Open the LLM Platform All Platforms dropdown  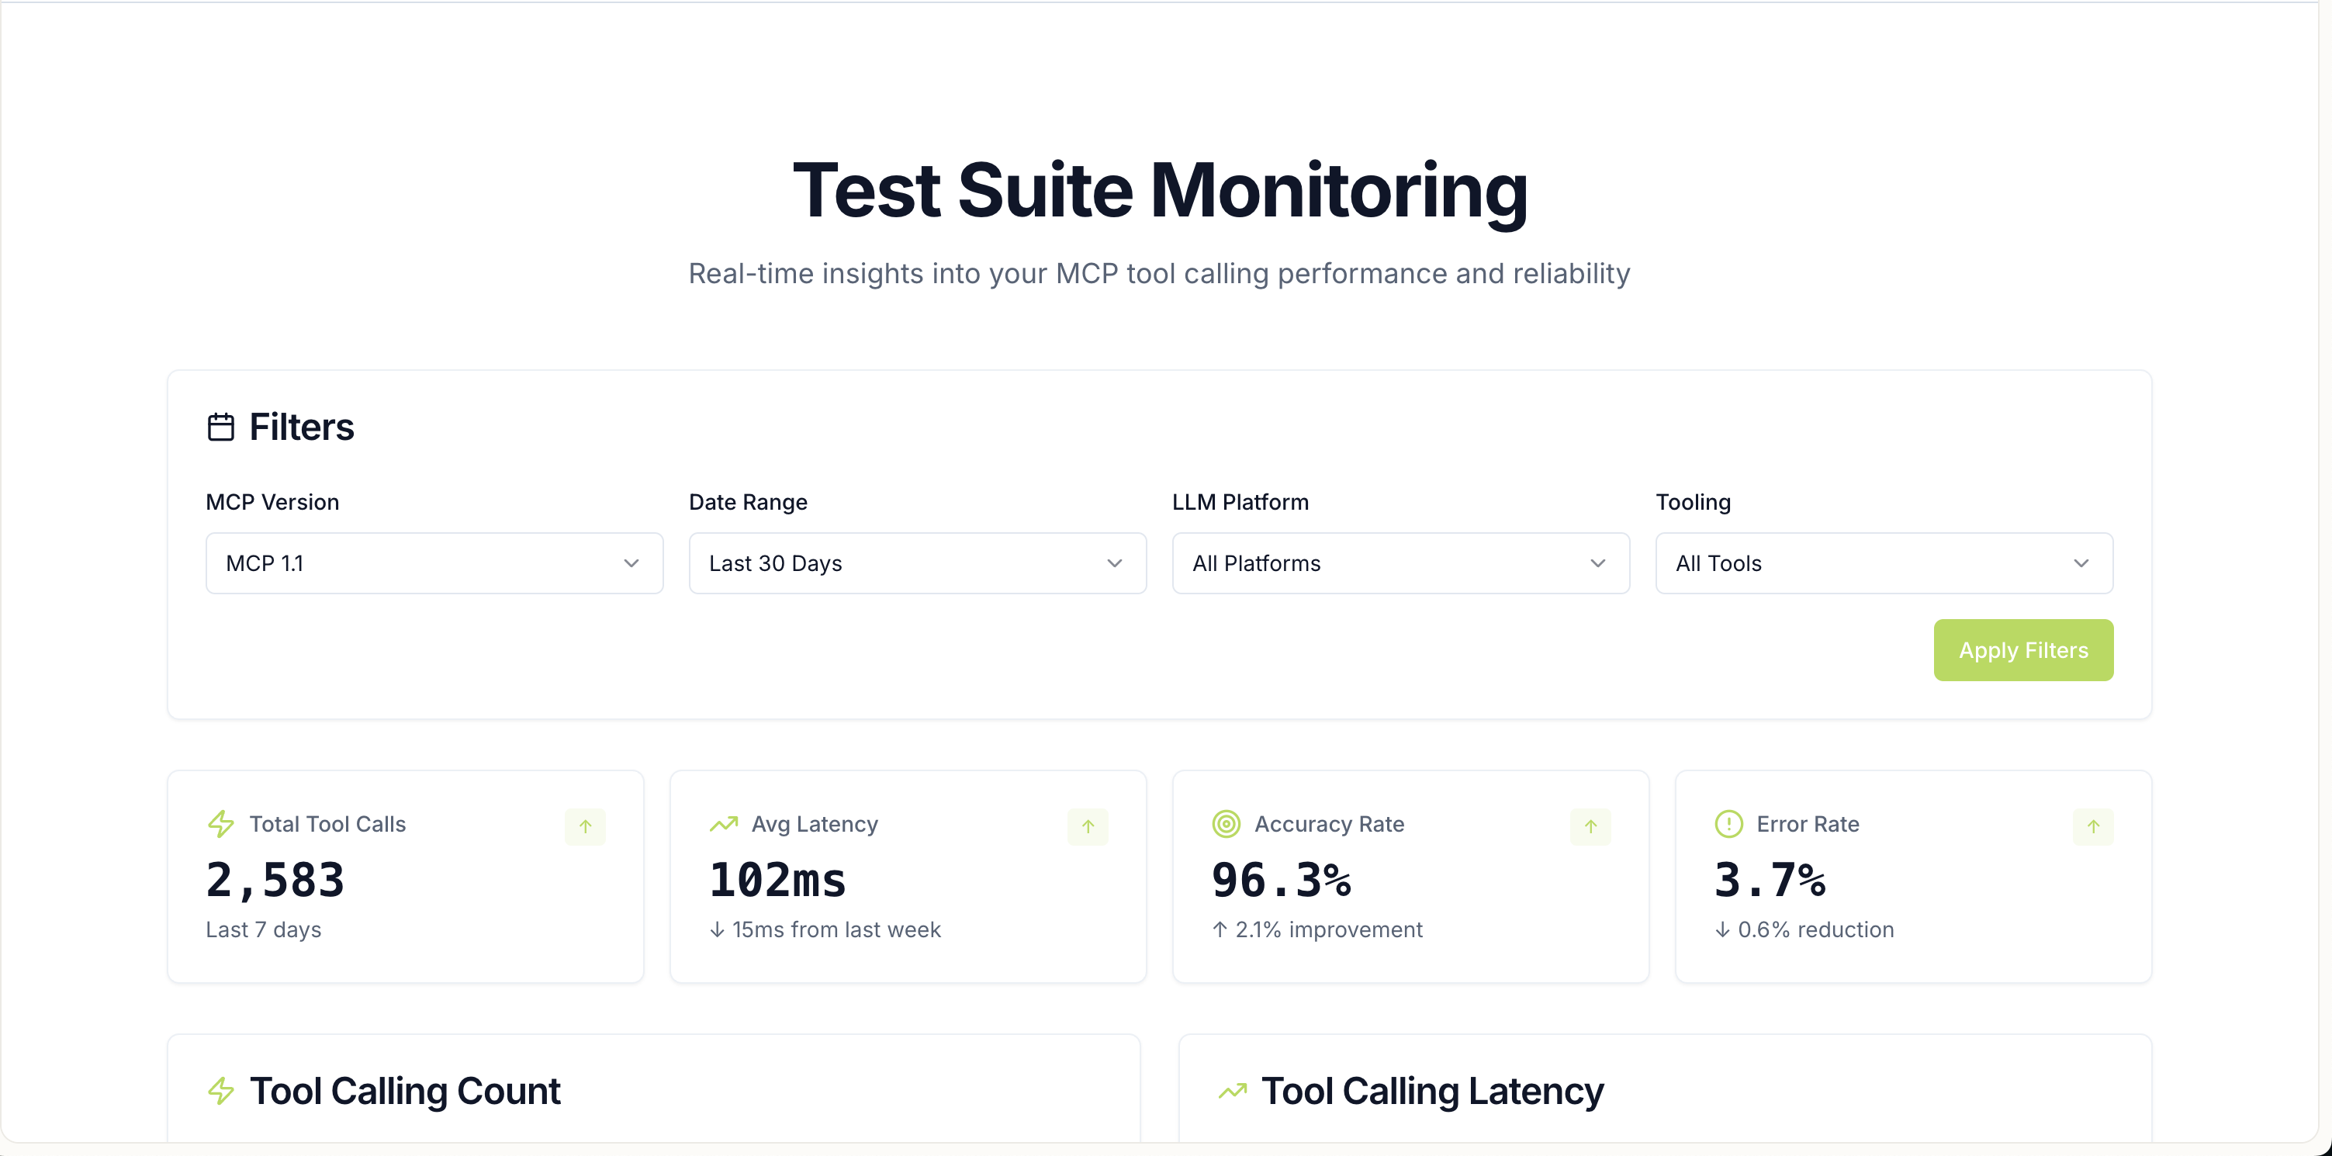pos(1400,563)
